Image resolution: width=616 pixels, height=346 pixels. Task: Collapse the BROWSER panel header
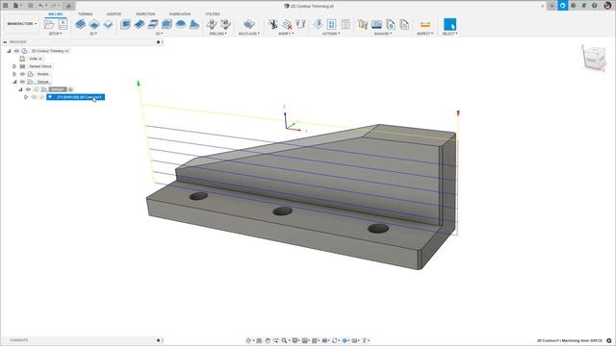tap(5, 42)
